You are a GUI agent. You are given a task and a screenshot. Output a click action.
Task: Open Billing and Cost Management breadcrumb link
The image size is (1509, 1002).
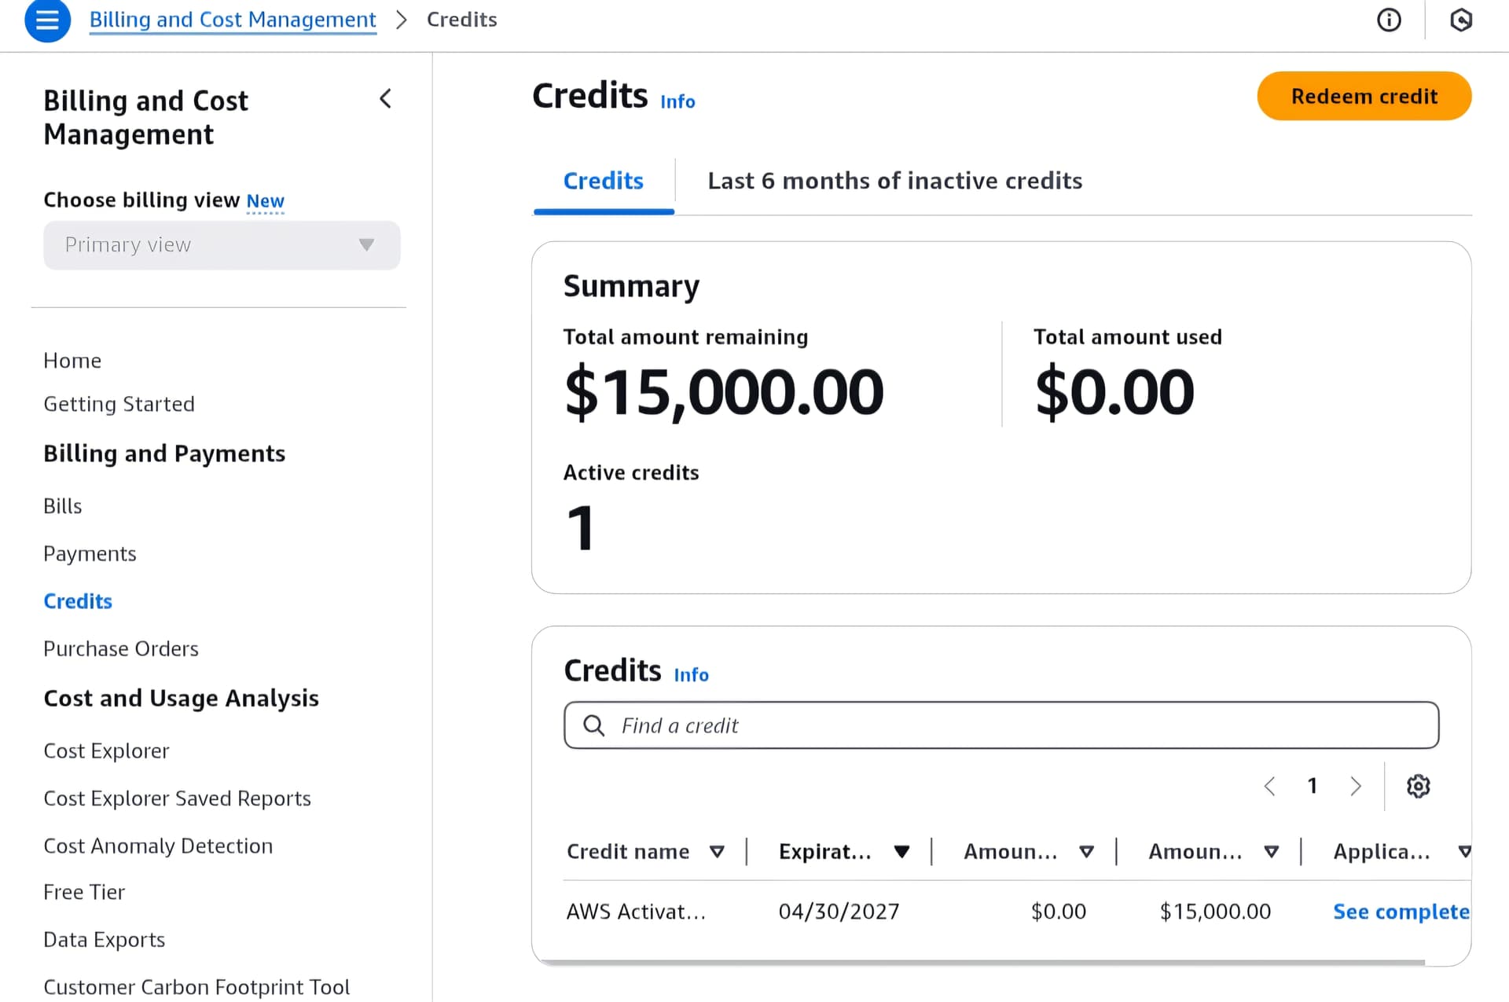233,20
